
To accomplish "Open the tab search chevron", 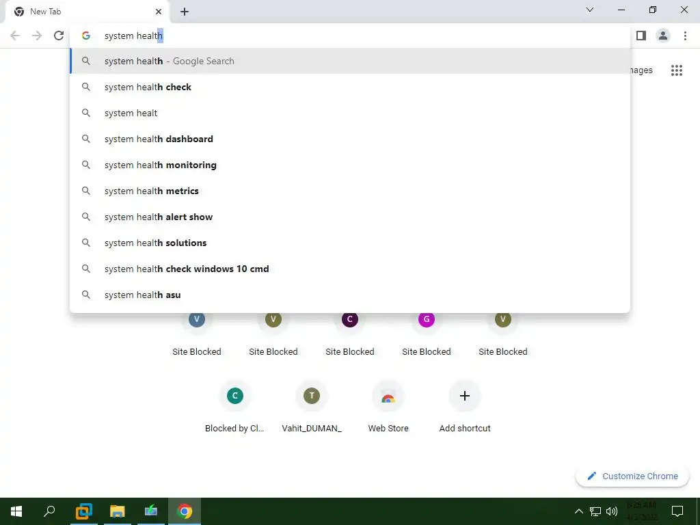I will [x=590, y=10].
